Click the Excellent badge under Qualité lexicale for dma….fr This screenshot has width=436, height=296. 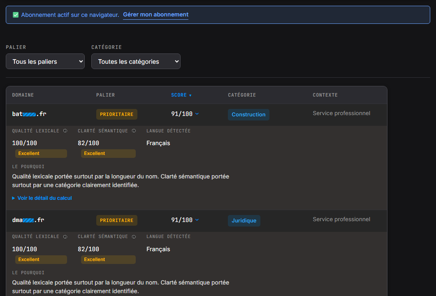(41, 259)
